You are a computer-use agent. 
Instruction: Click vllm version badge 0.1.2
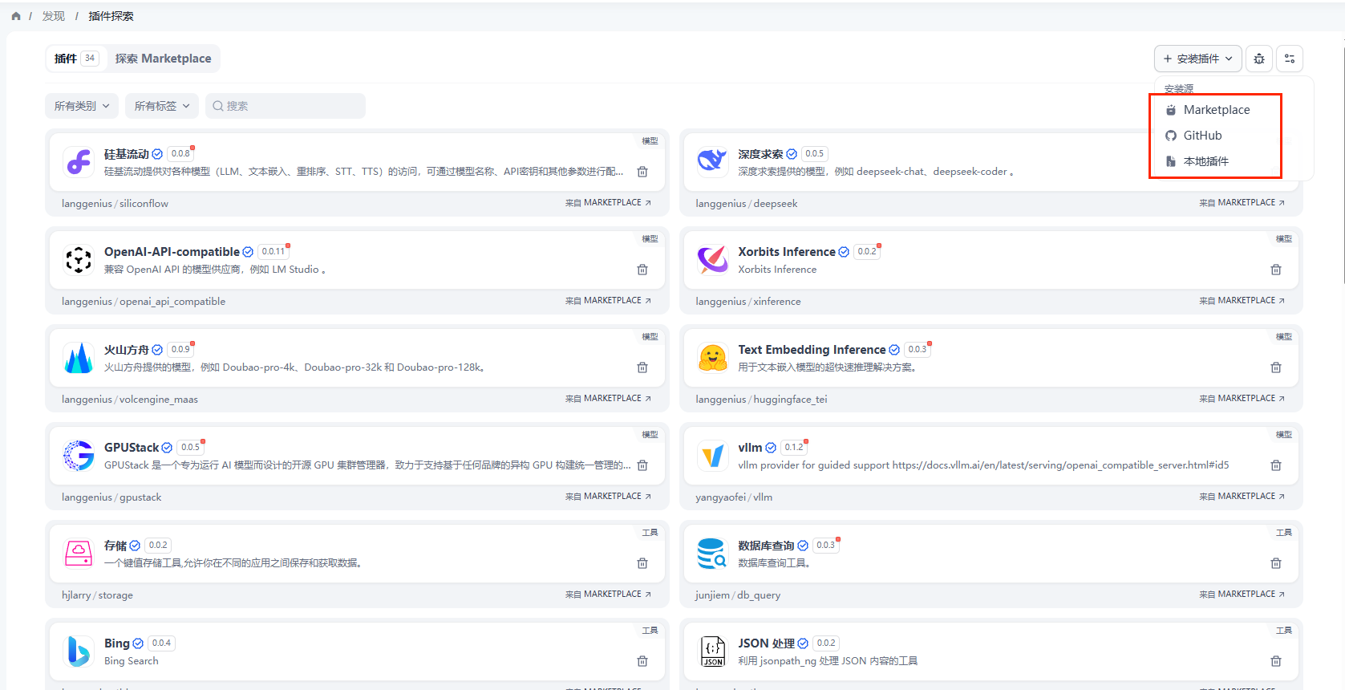794,447
